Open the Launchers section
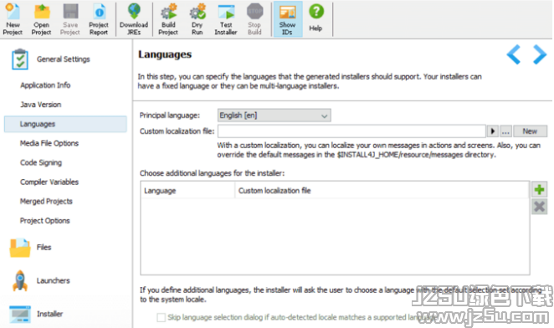The height and width of the screenshot is (328, 554). coord(41,280)
